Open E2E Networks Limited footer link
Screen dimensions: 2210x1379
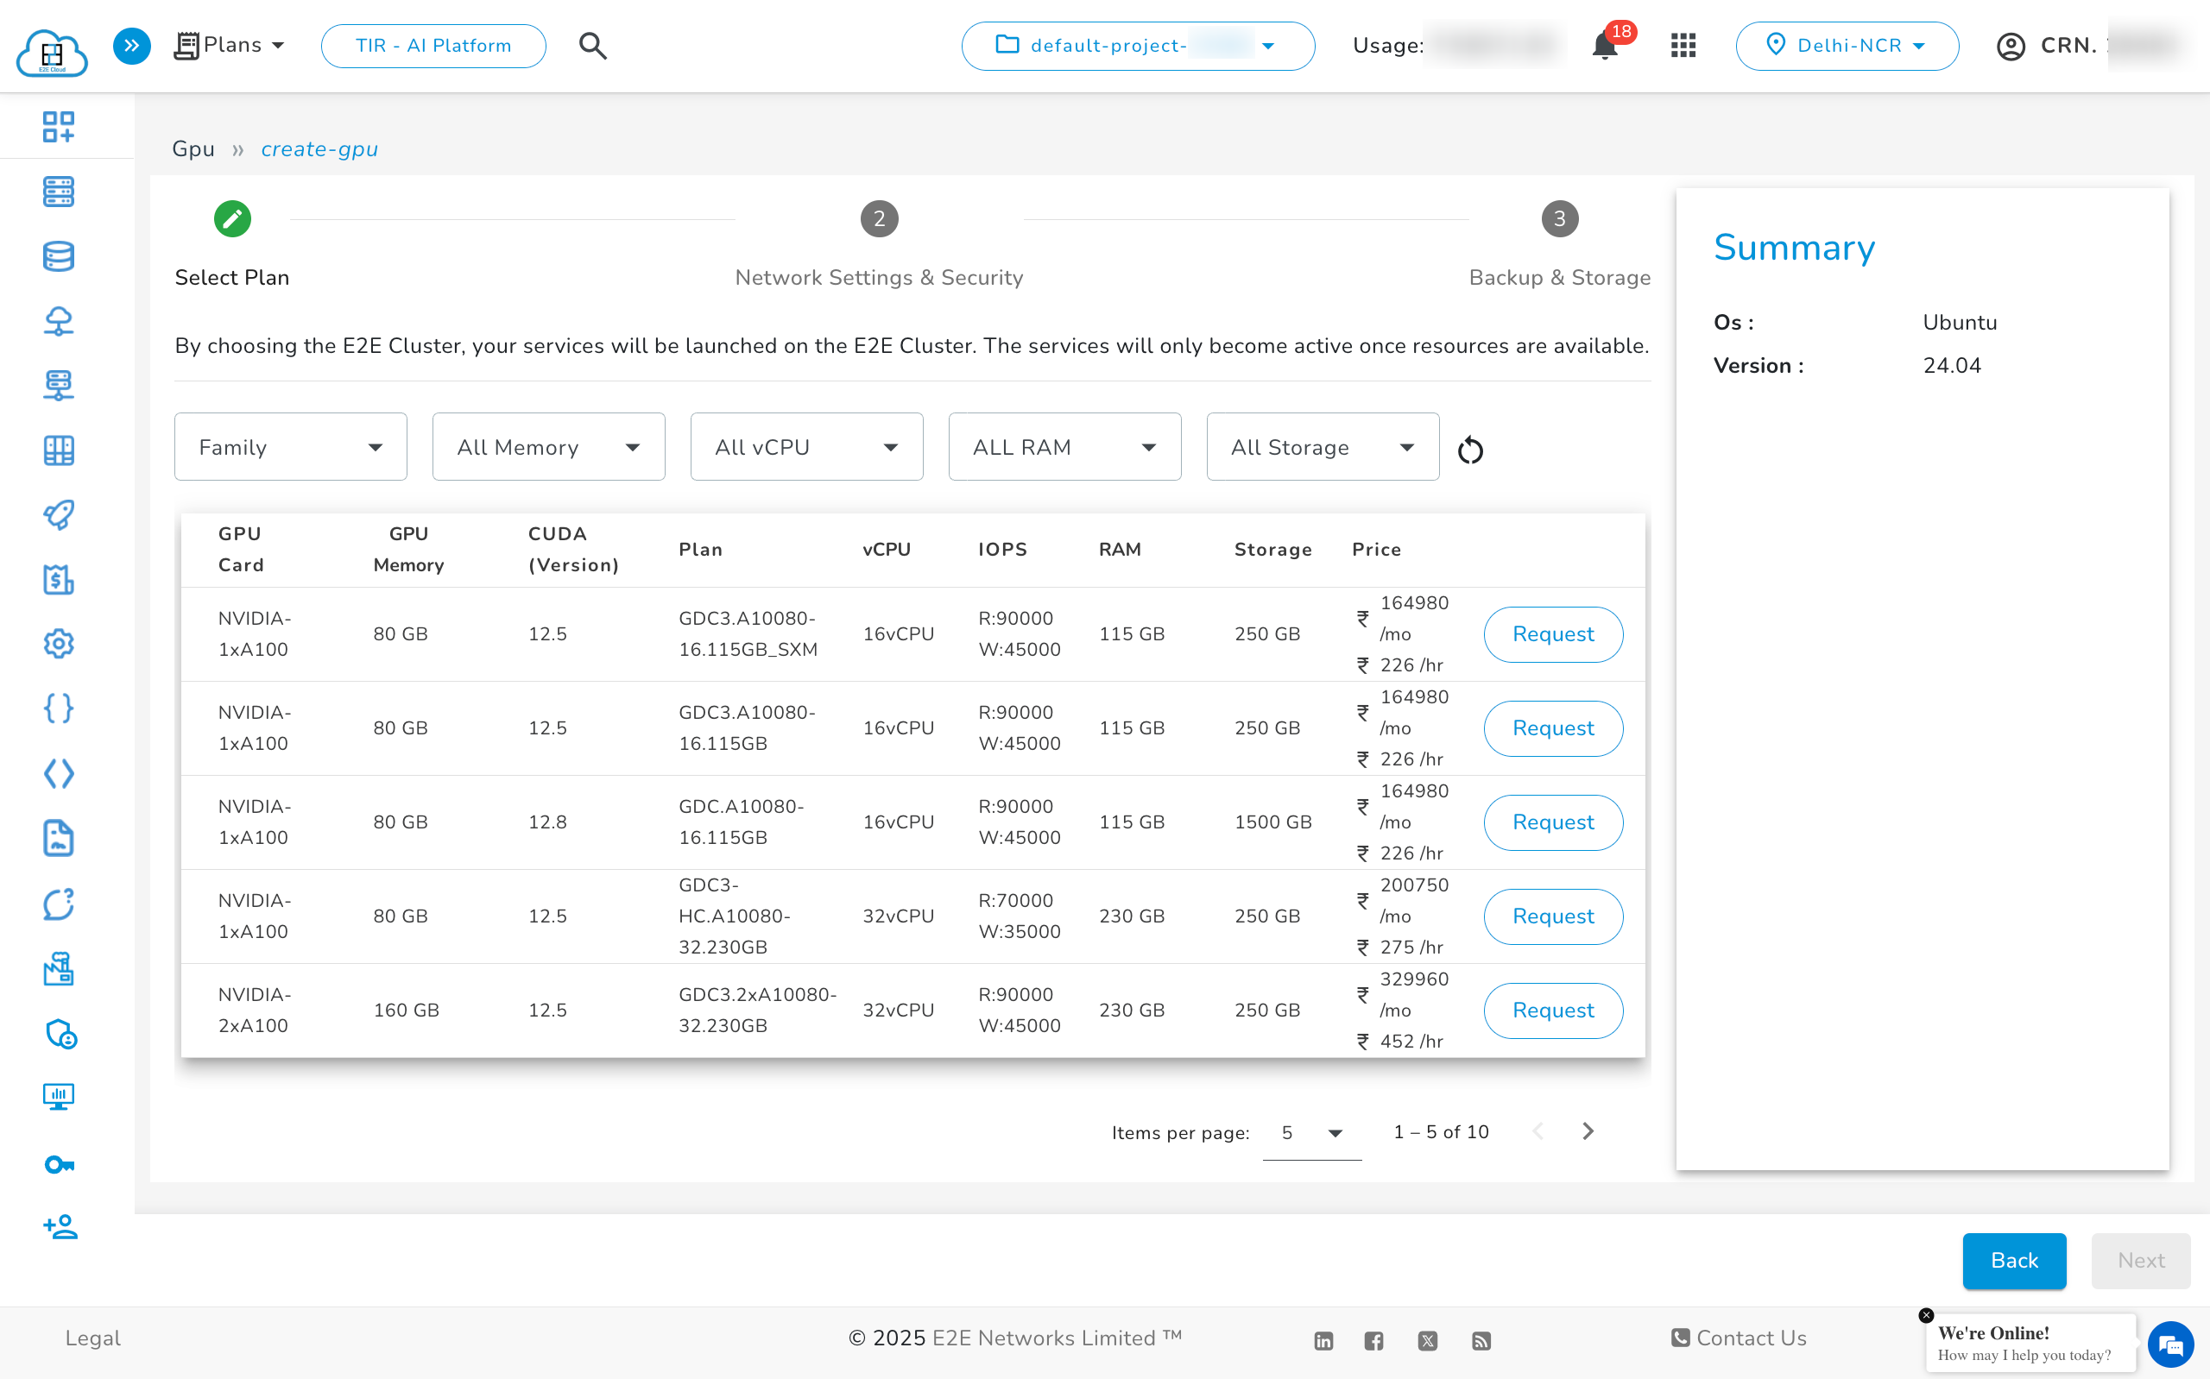coord(1056,1338)
